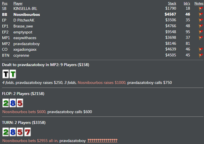Image resolution: width=204 pixels, height=144 pixels.
Task: Reveal hidden action question marks link
Action: (x=102, y=140)
